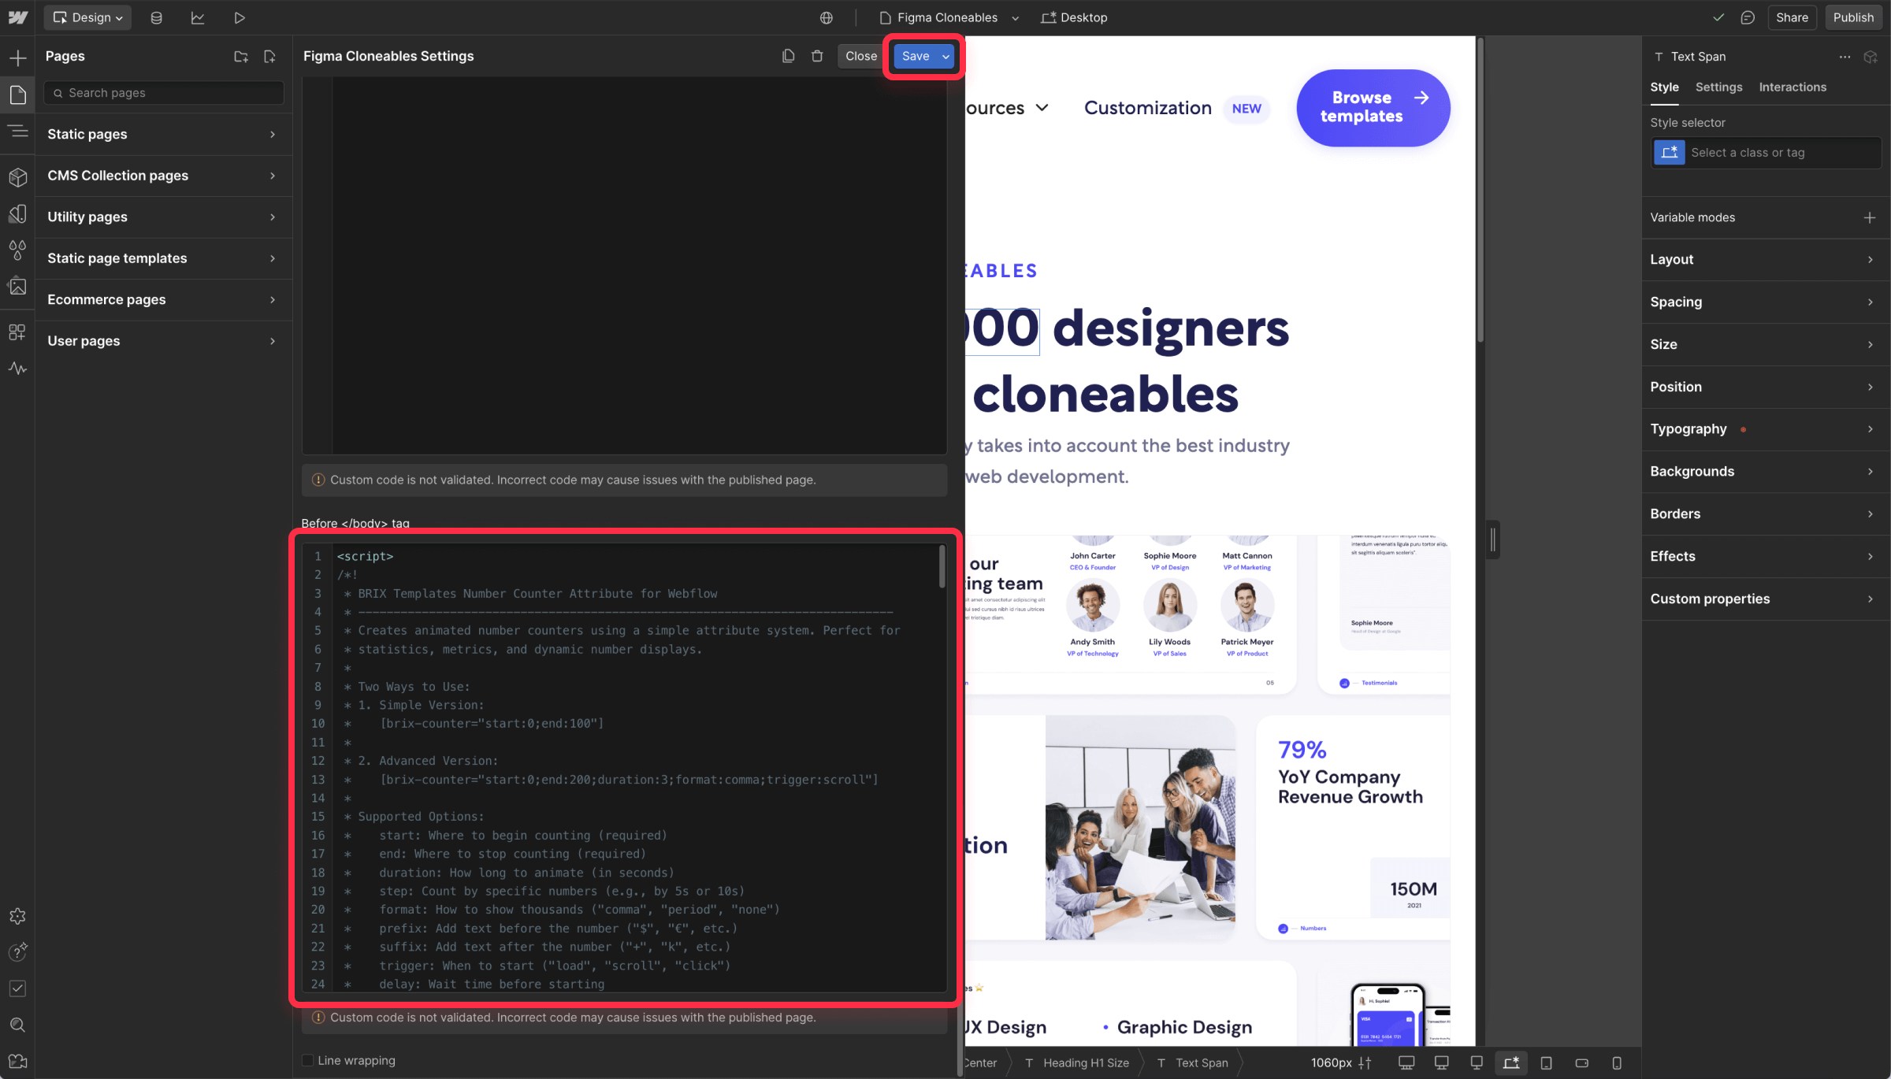Click the three-dots menu in Text Span panel
Screen dimensions: 1891x1079
1845,57
